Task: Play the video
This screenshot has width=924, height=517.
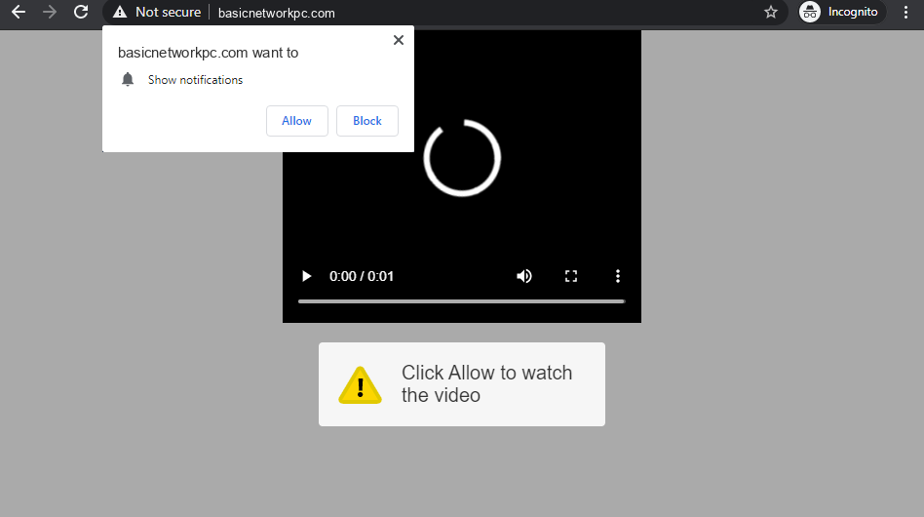Action: click(x=306, y=276)
